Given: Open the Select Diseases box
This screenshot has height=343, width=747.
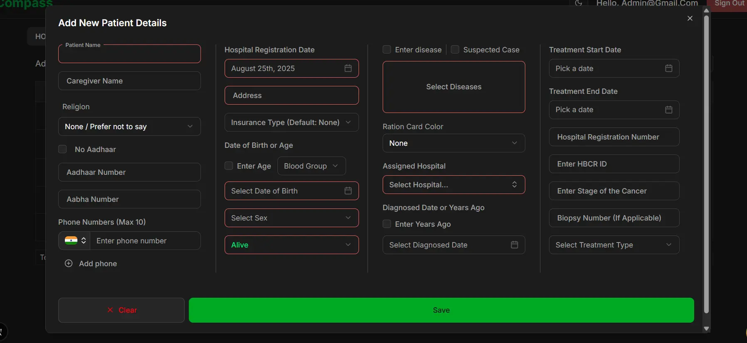Looking at the screenshot, I should pyautogui.click(x=454, y=87).
